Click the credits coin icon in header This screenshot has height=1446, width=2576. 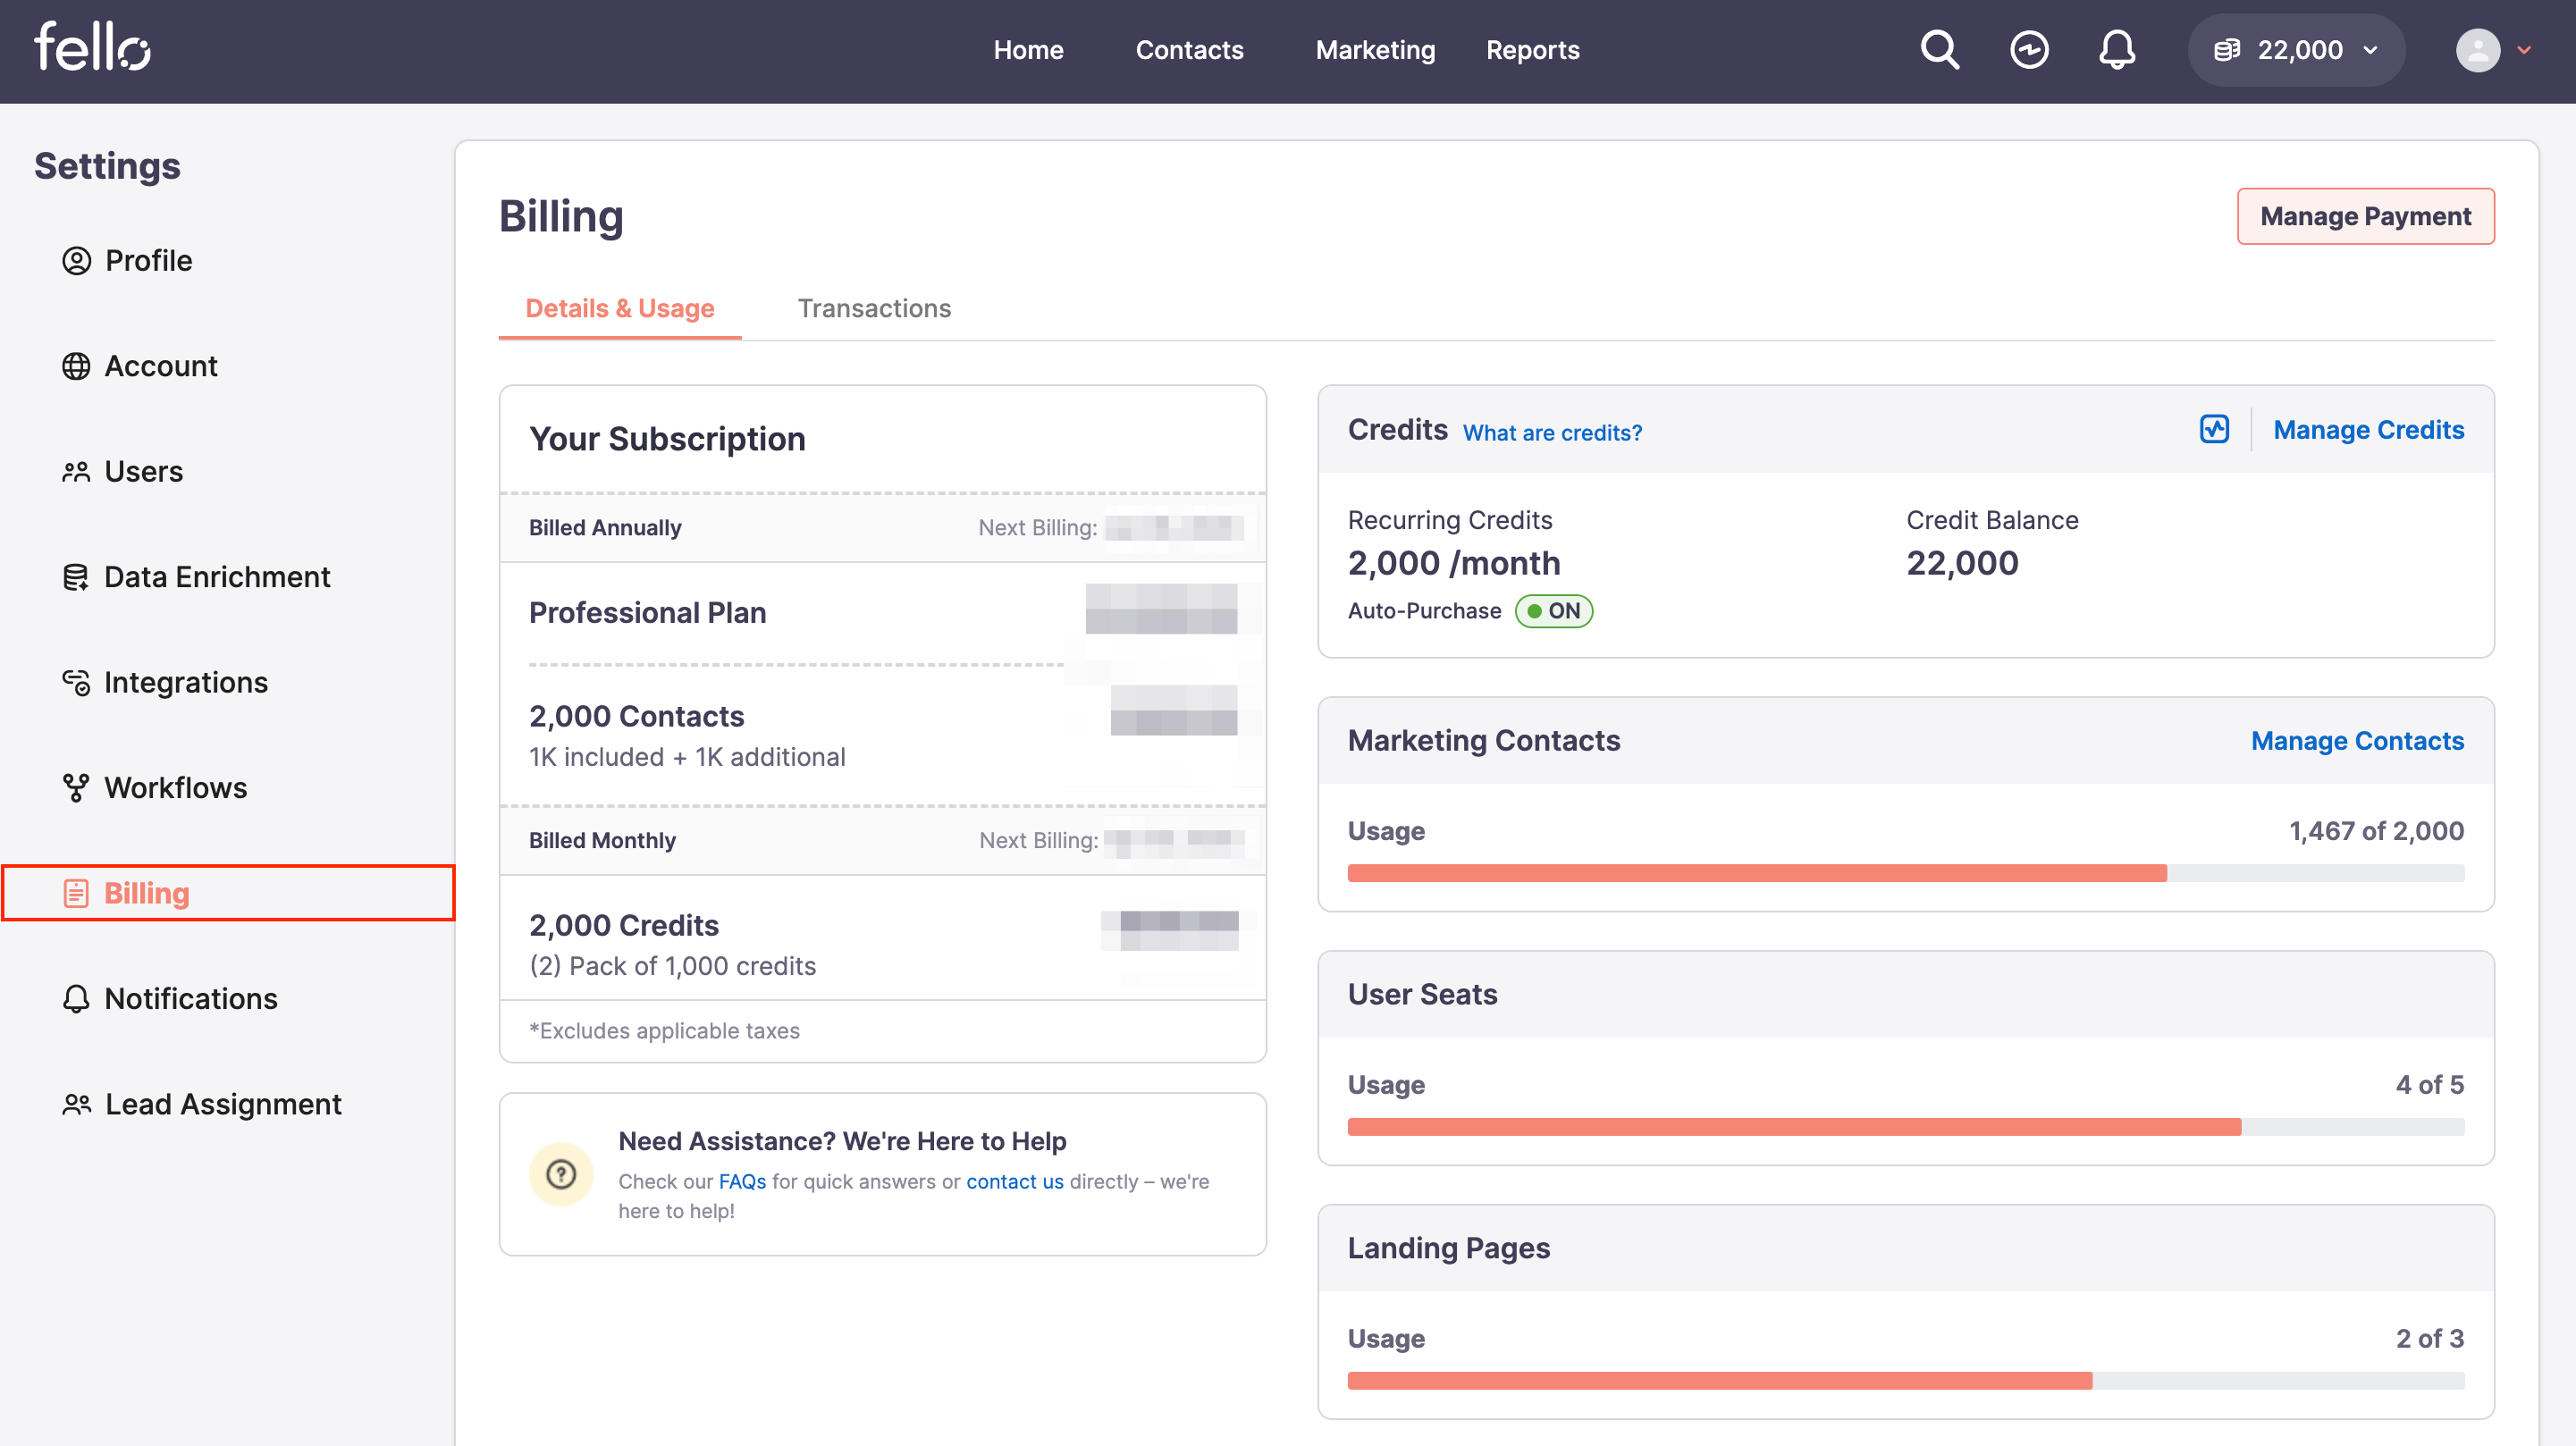click(2226, 50)
